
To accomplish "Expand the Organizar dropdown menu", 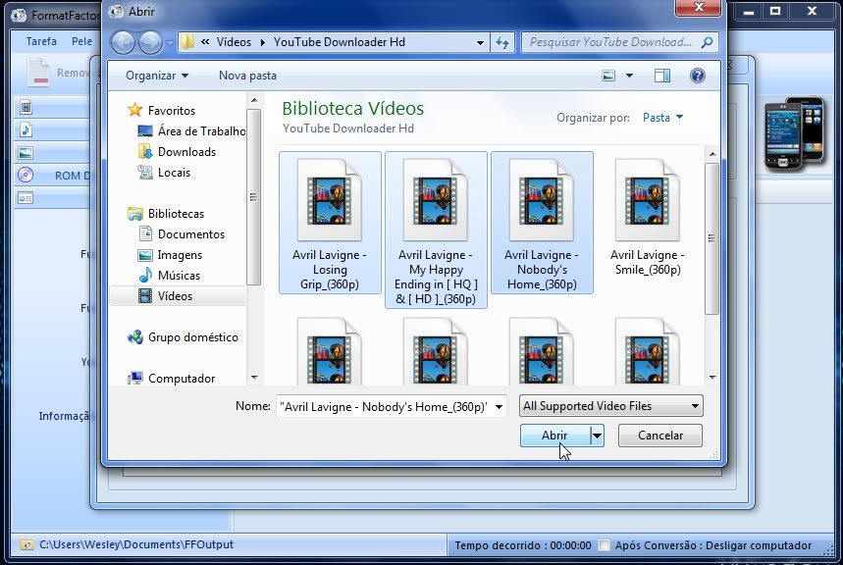I will pos(157,76).
